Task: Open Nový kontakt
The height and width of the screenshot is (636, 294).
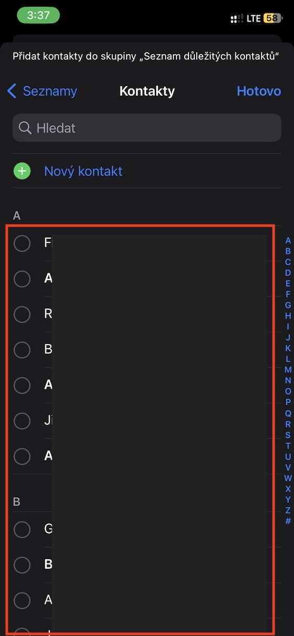Action: tap(83, 171)
